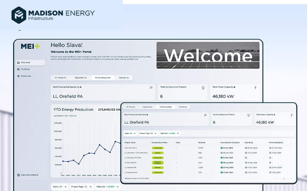This screenshot has width=307, height=191.
Task: Click lightning icon in main dashboard Power Capacity card
Action: 255,88
